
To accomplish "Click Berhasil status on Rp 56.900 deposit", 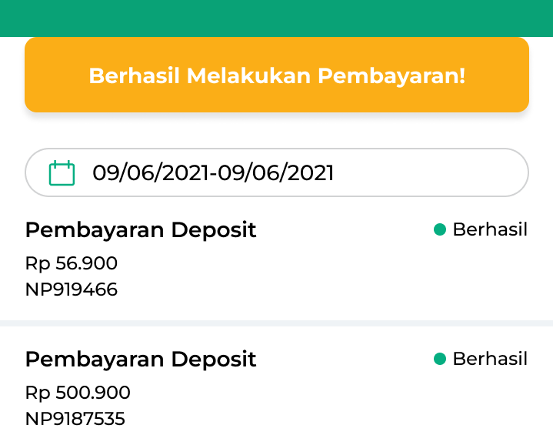I will coord(490,229).
